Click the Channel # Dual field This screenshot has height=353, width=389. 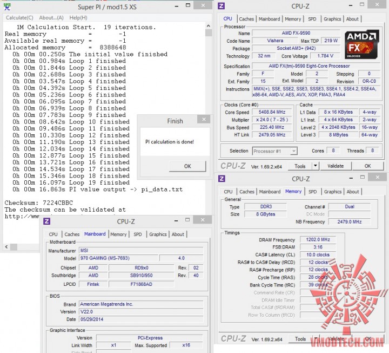point(350,206)
